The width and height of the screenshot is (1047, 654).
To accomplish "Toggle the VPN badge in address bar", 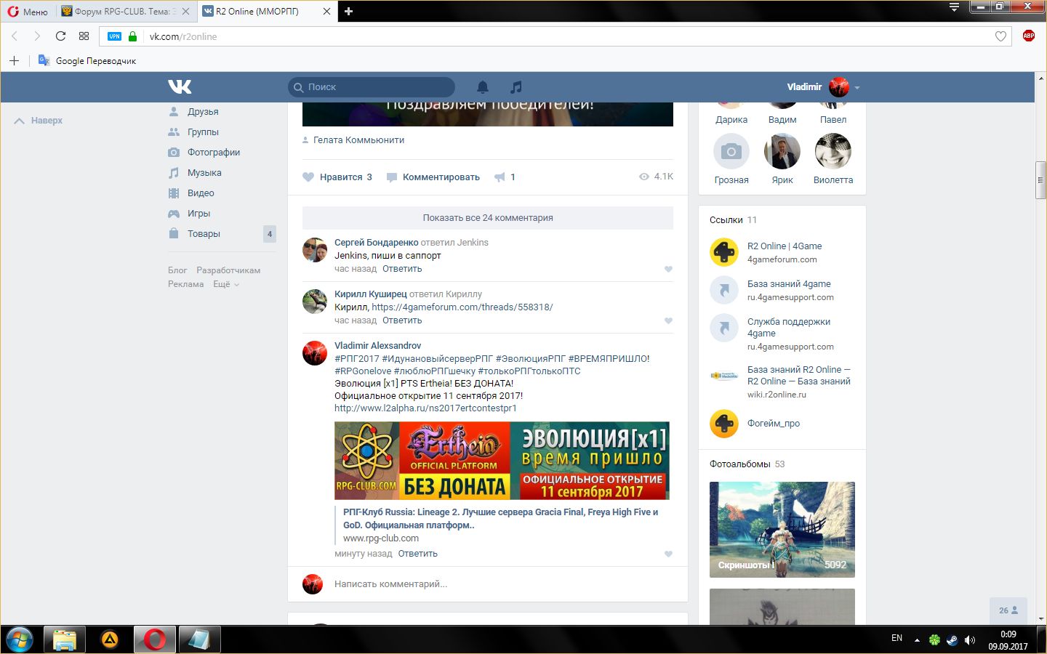I will pyautogui.click(x=114, y=36).
